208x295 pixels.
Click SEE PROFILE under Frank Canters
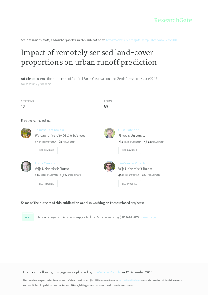click(x=46, y=184)
